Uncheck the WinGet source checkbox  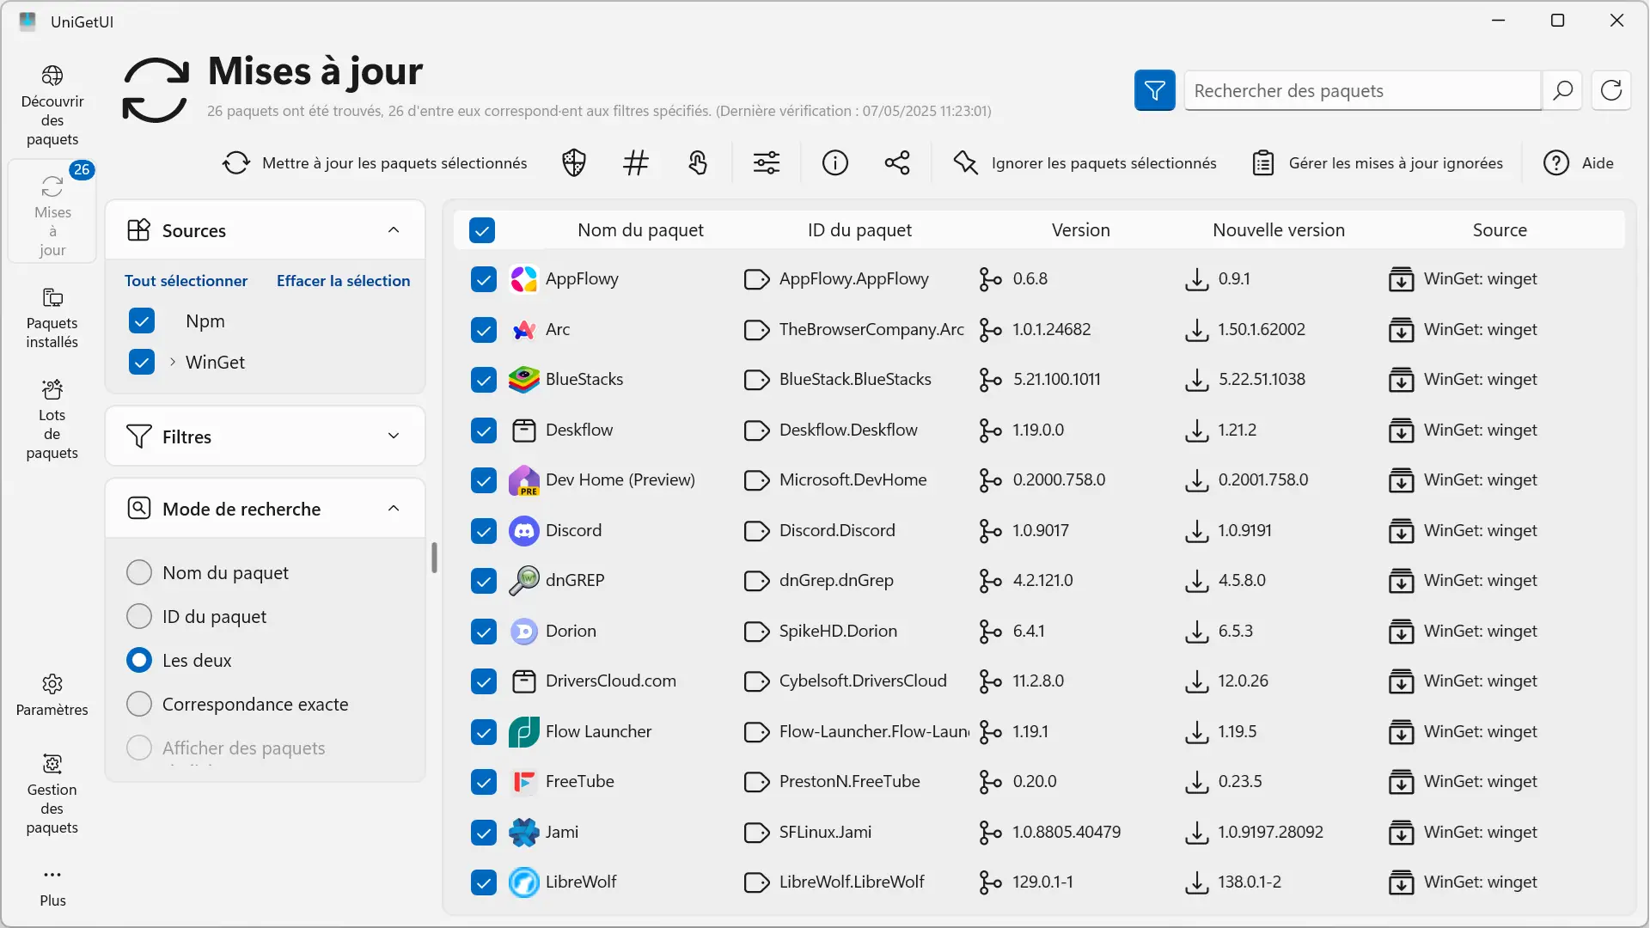pos(142,362)
